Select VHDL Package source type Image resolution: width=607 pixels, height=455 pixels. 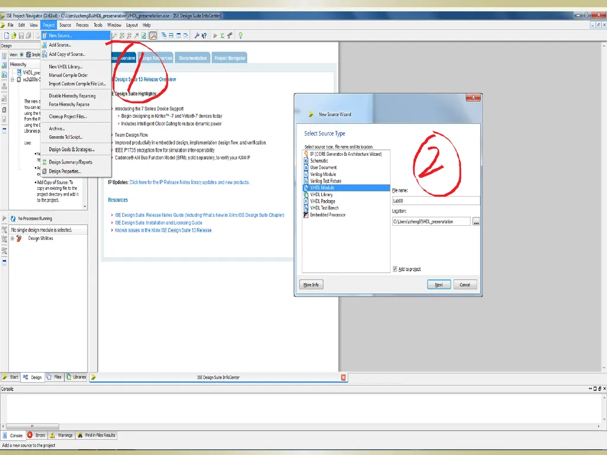322,201
